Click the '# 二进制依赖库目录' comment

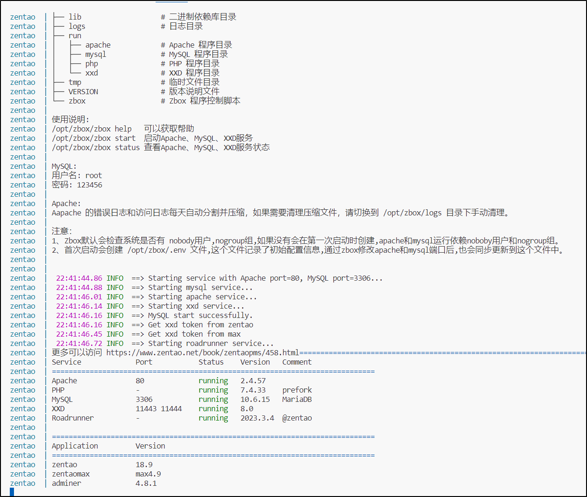[198, 17]
